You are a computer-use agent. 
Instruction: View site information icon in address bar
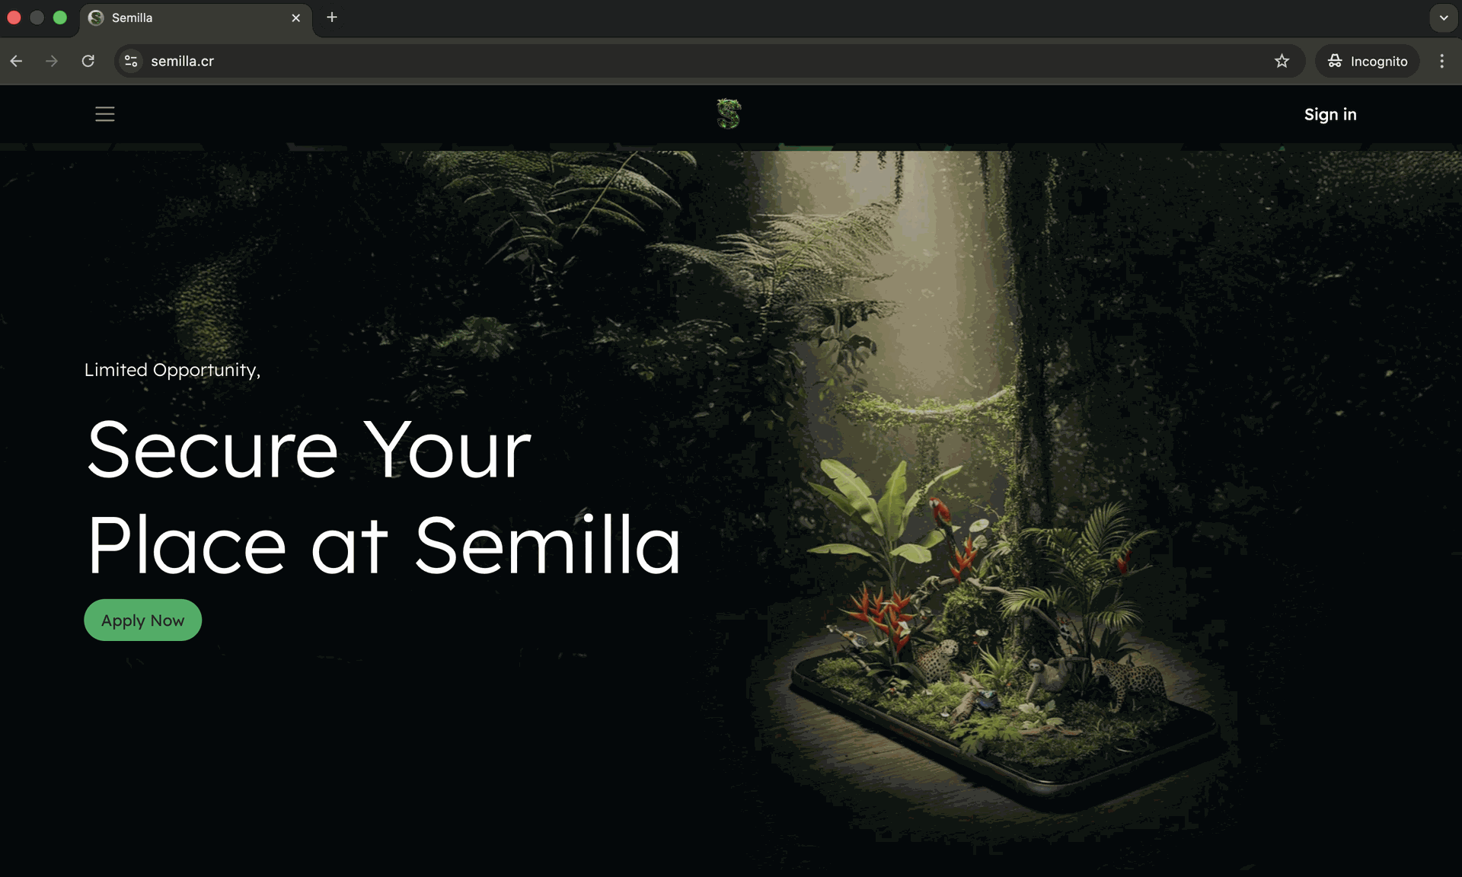pos(131,61)
